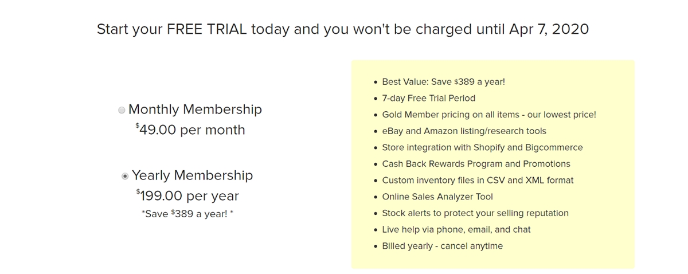The height and width of the screenshot is (274, 688).
Task: Click the Stock alerts bullet
Action: click(475, 213)
